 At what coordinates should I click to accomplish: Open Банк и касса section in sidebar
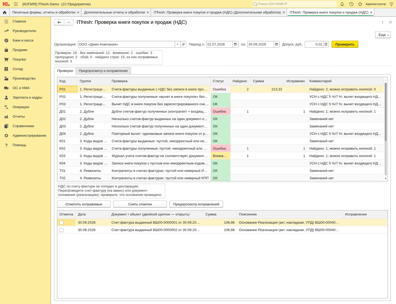tap(23, 41)
